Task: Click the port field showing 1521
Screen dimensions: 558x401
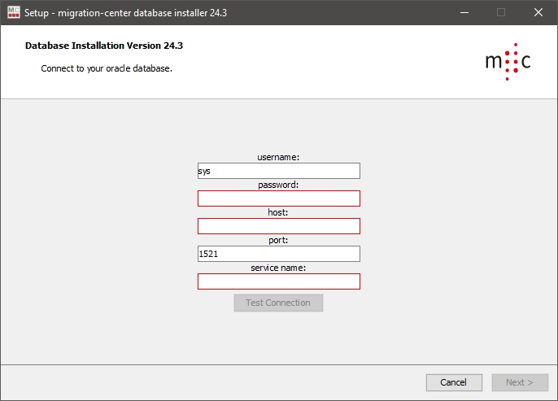Action: [278, 254]
